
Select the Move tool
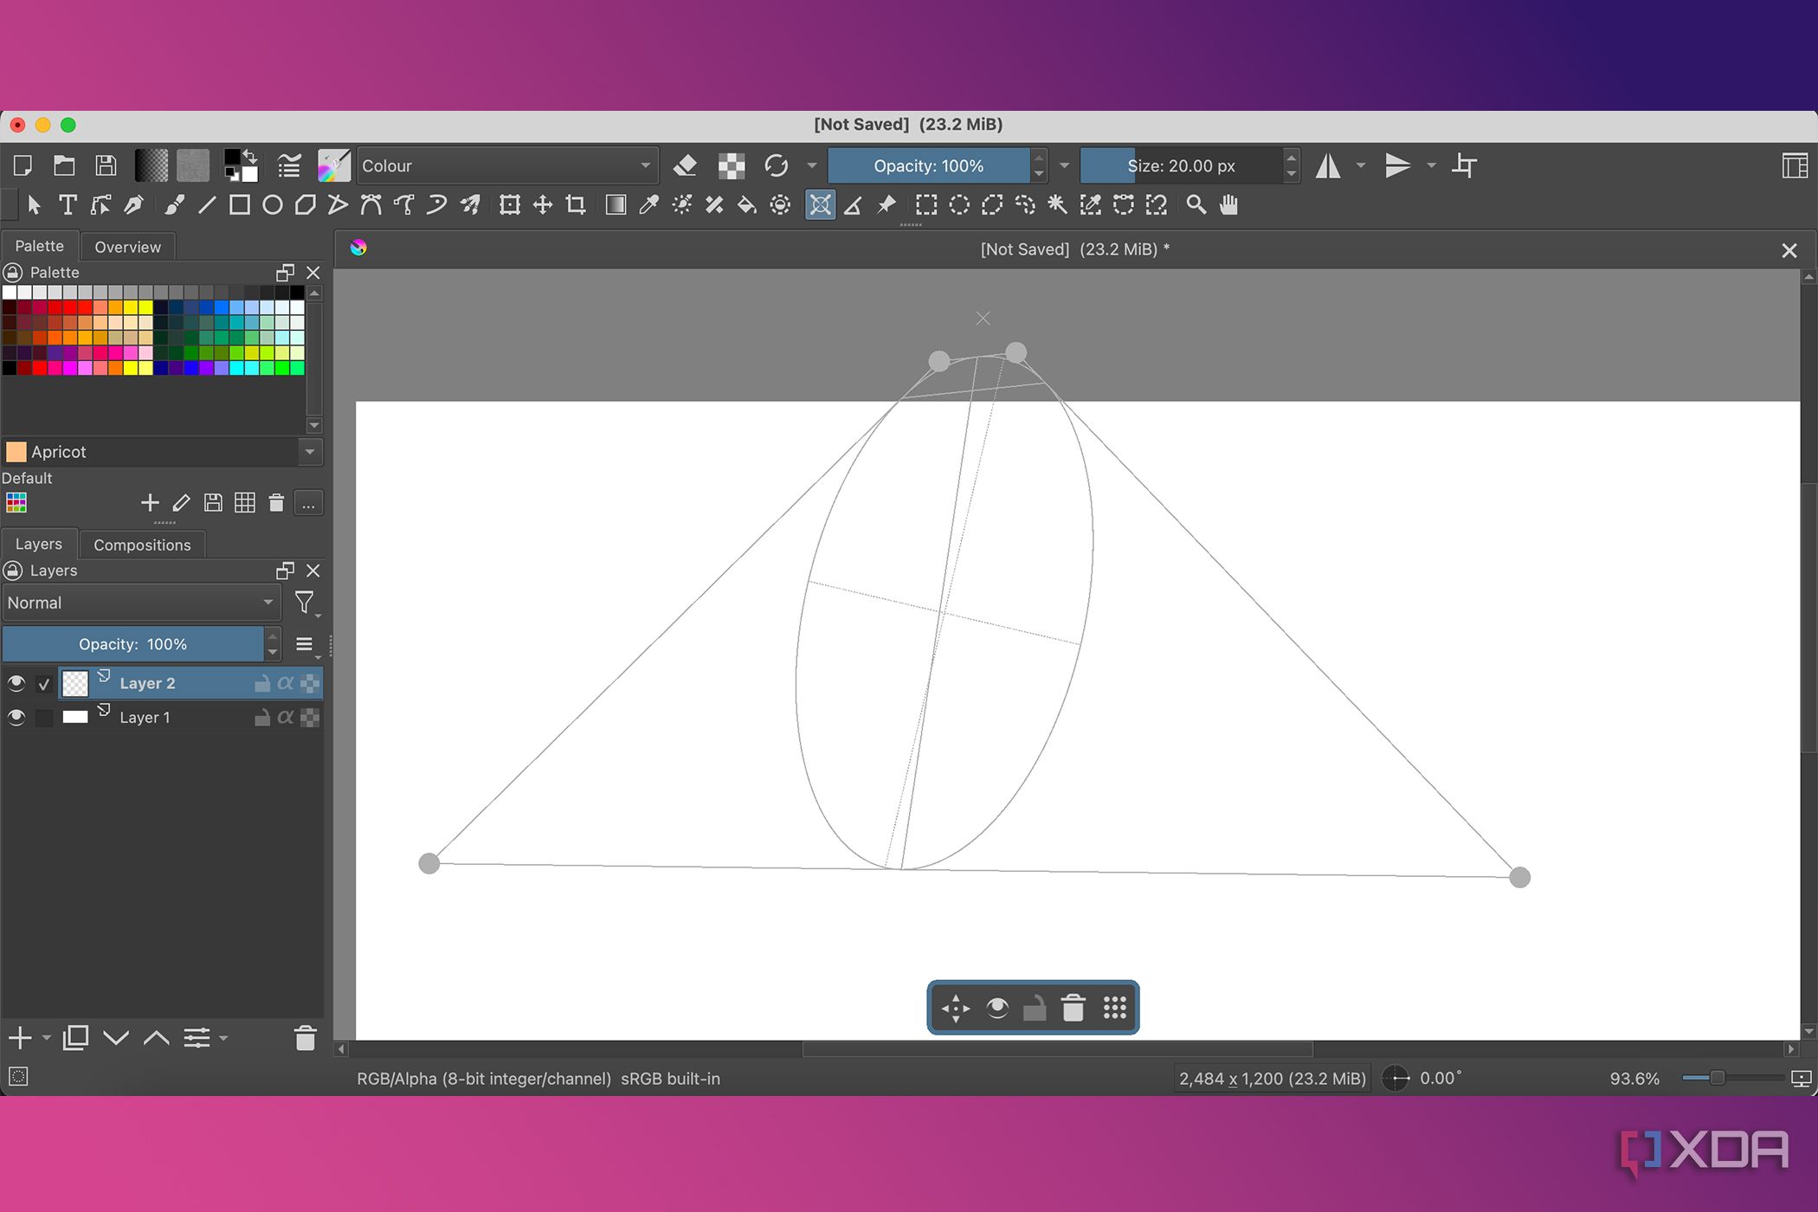(x=543, y=205)
